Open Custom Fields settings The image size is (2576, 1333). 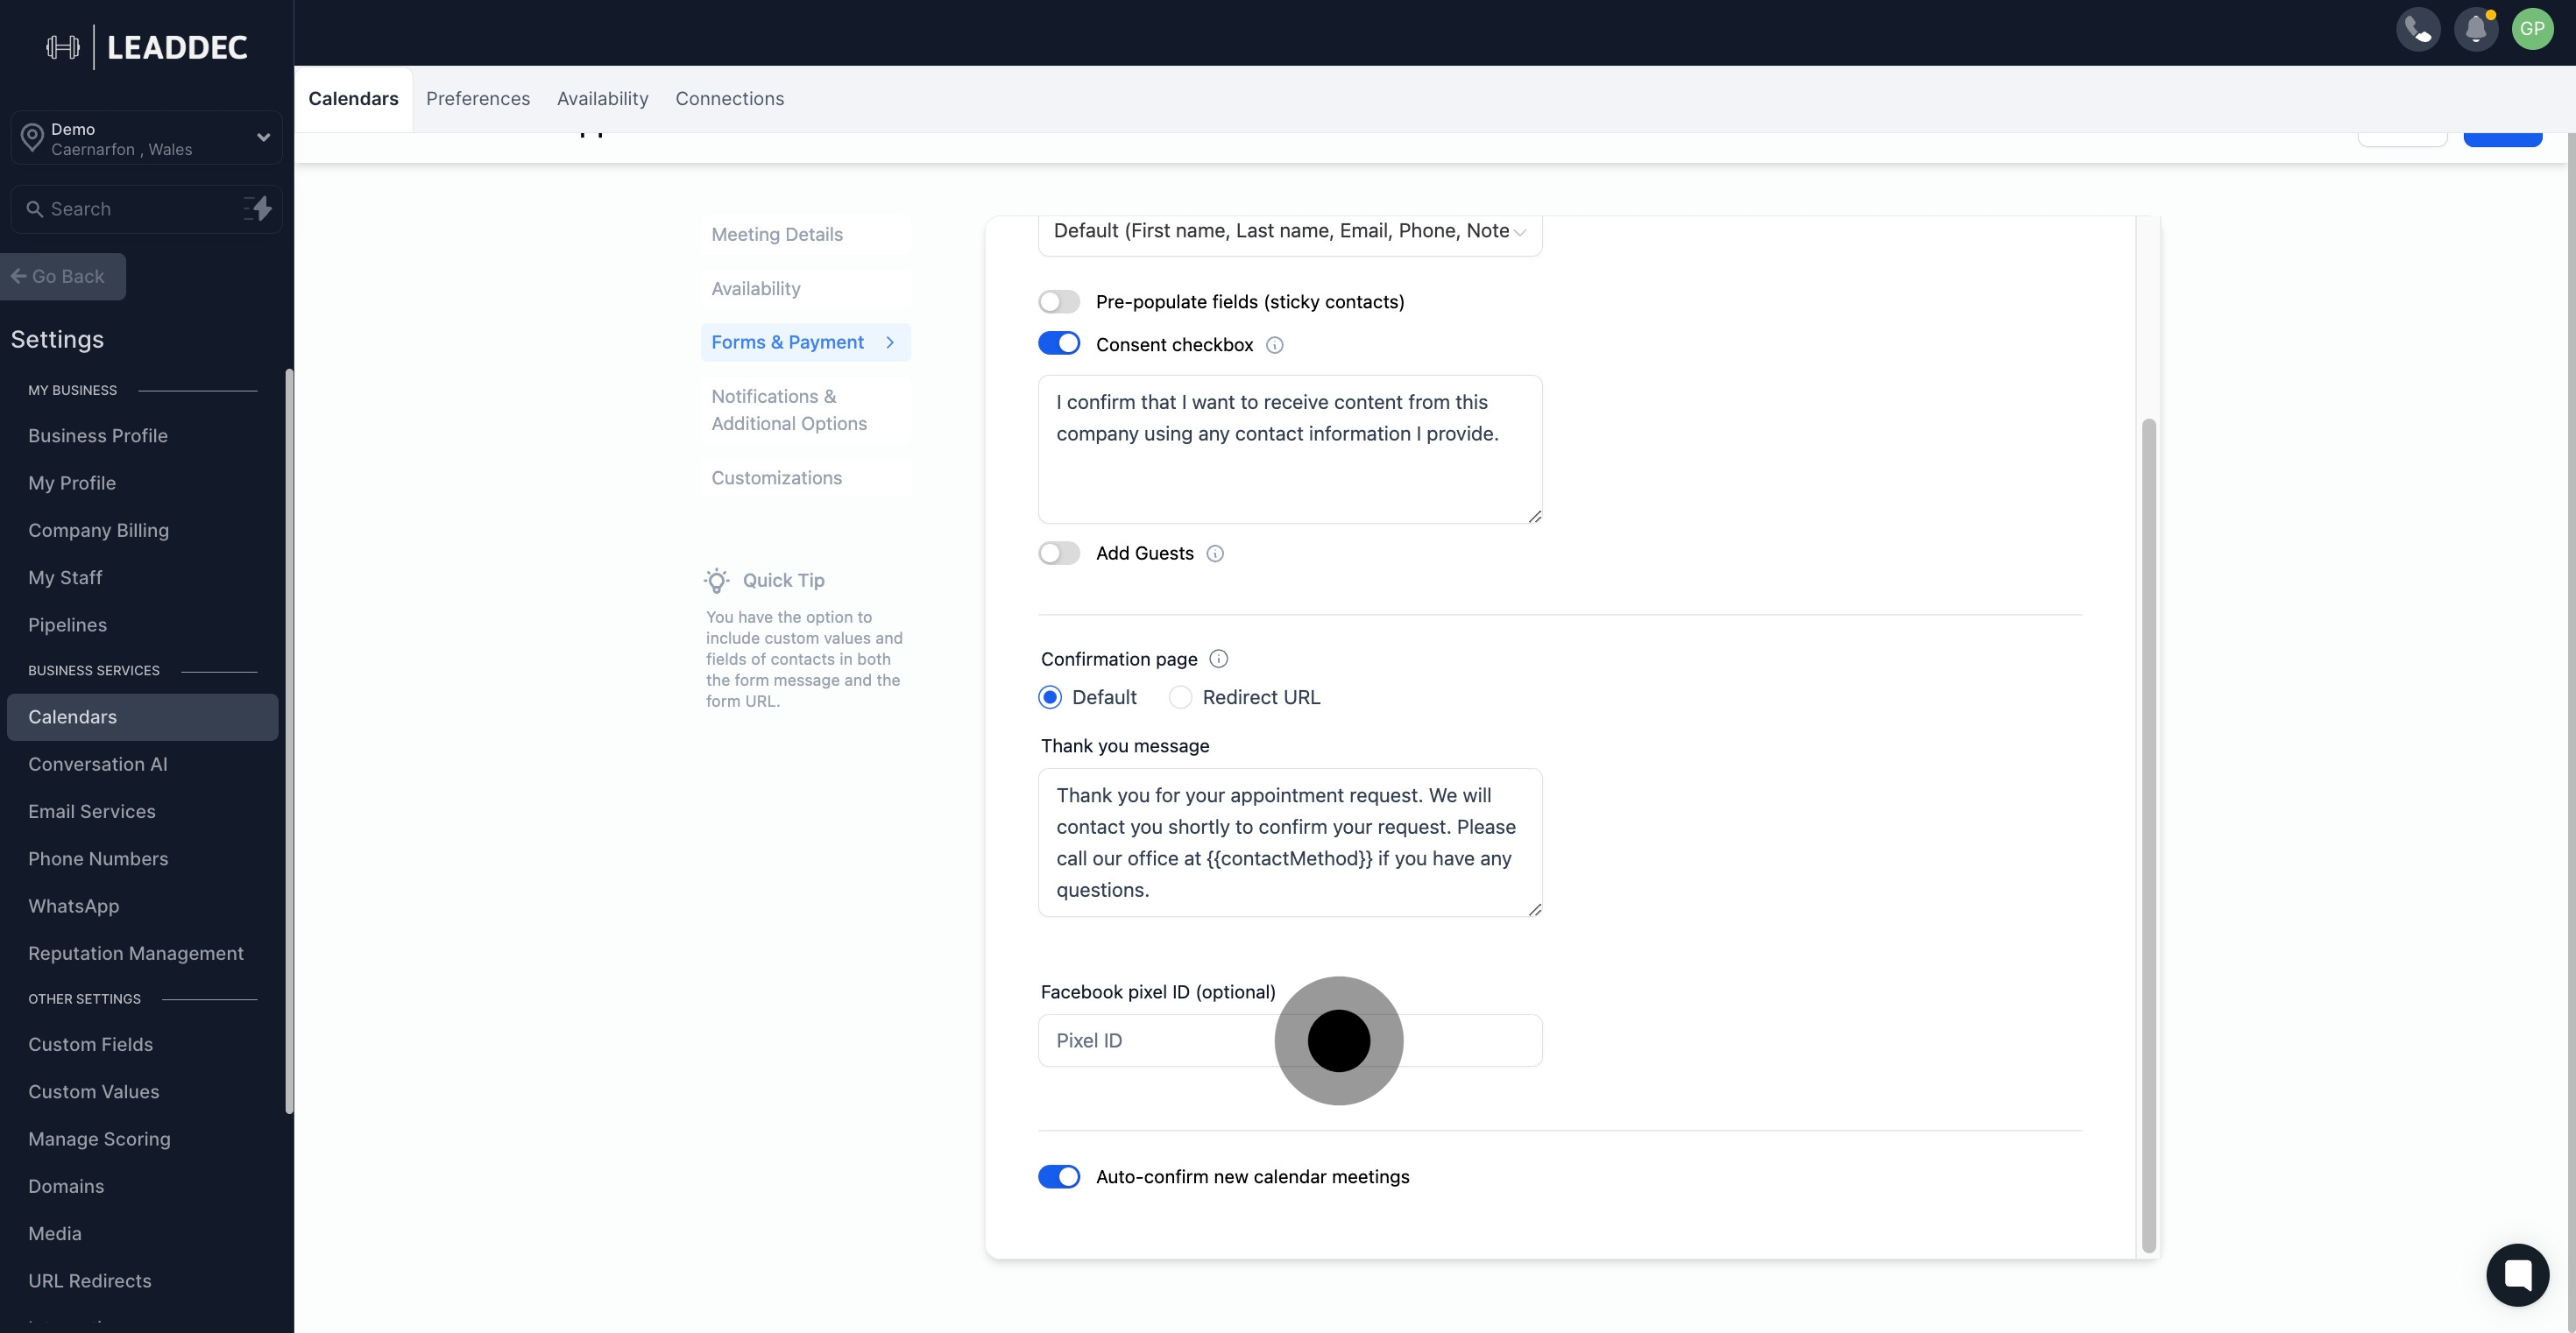90,1044
